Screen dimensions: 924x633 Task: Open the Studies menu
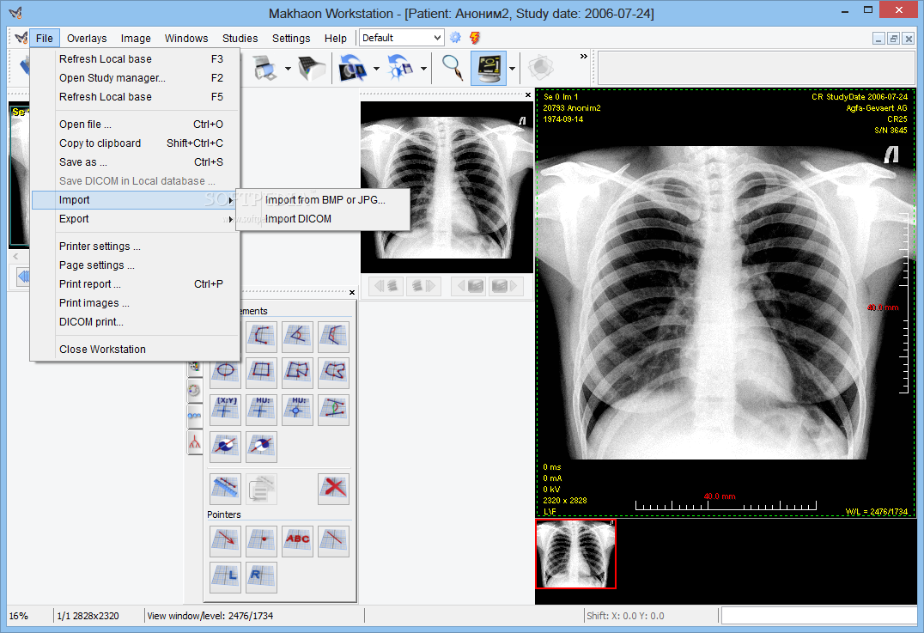coord(240,39)
